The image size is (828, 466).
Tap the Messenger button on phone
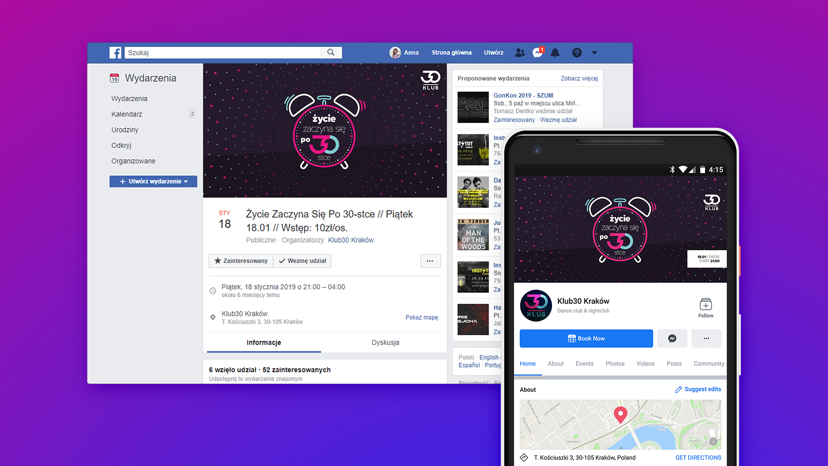click(x=672, y=339)
